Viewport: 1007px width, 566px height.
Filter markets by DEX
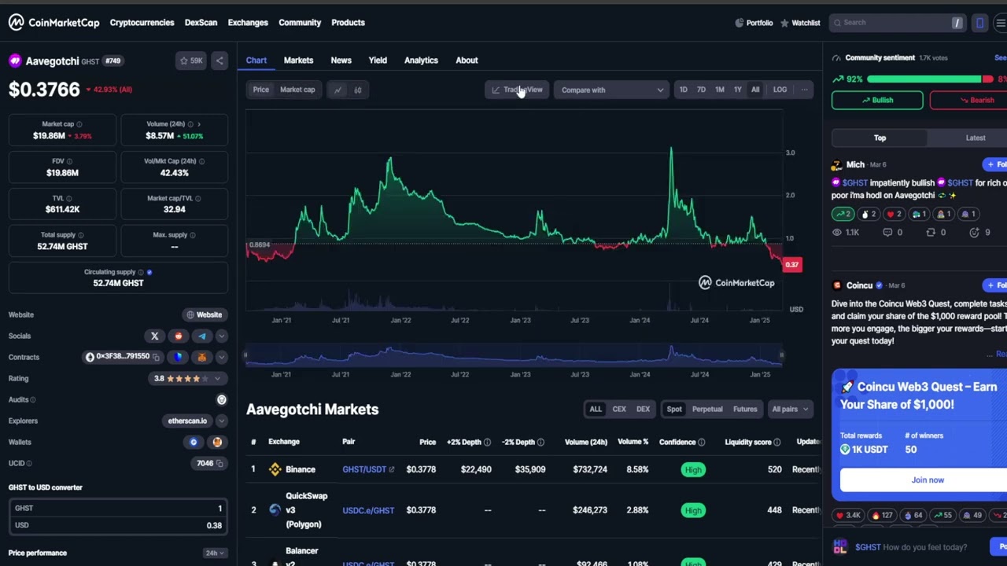(643, 409)
